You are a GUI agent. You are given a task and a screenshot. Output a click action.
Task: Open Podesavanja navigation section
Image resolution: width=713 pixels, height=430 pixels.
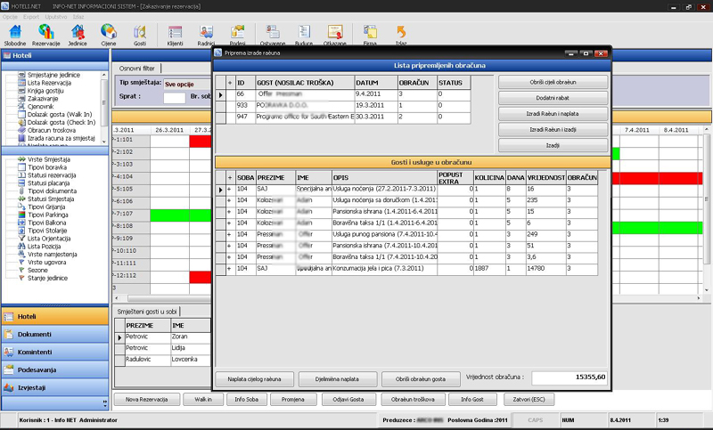click(55, 369)
